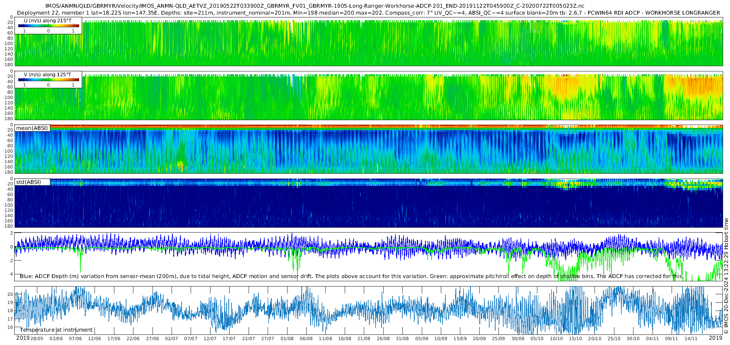
Task: Select the 01/08 date tick label
Action: click(x=287, y=339)
